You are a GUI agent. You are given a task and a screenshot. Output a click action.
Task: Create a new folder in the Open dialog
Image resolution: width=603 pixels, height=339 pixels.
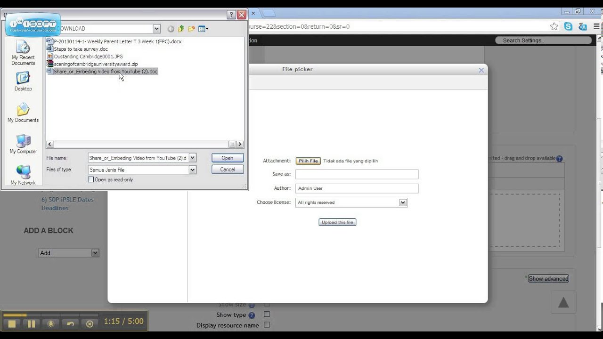[x=191, y=29]
